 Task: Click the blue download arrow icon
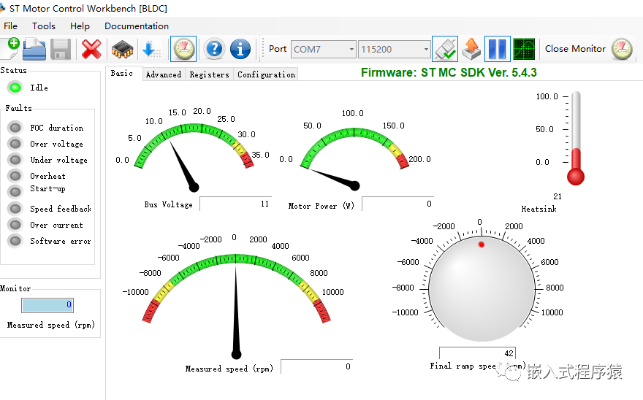151,49
